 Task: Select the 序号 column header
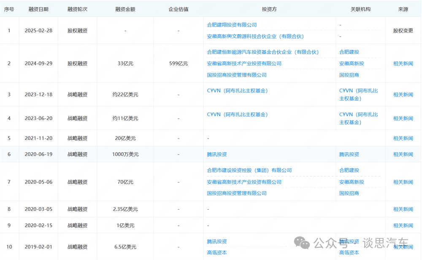pyautogui.click(x=9, y=9)
